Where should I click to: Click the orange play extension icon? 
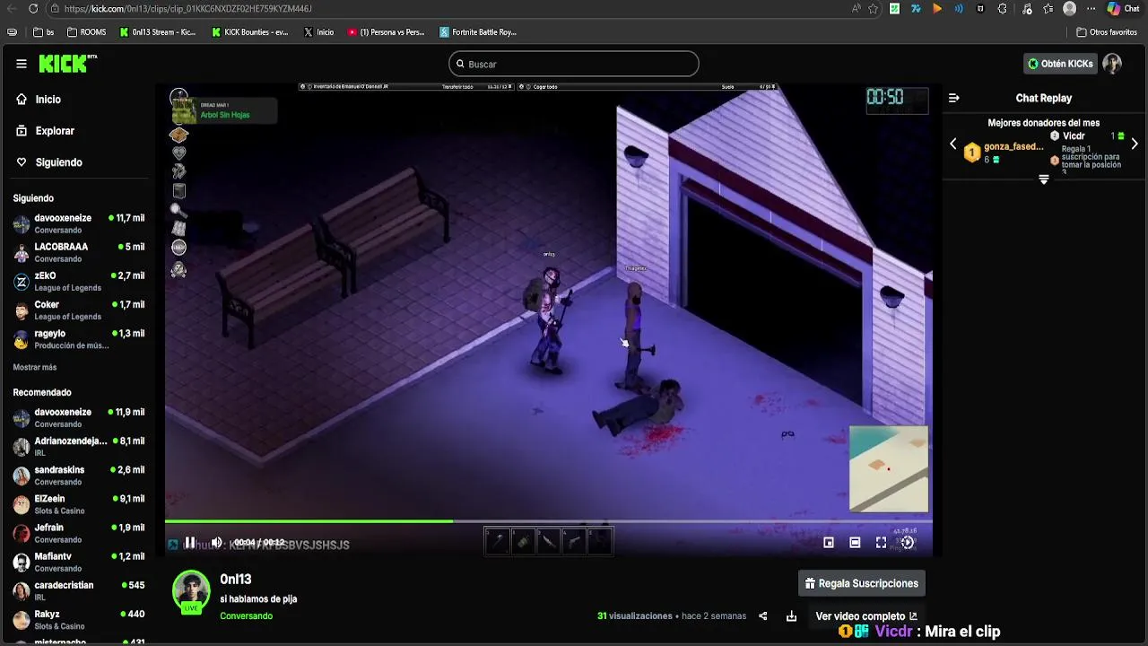pyautogui.click(x=937, y=9)
